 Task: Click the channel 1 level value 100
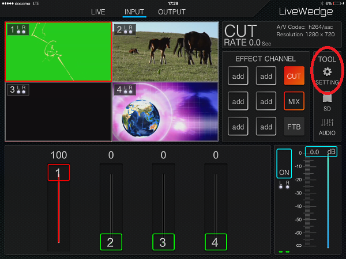59,155
